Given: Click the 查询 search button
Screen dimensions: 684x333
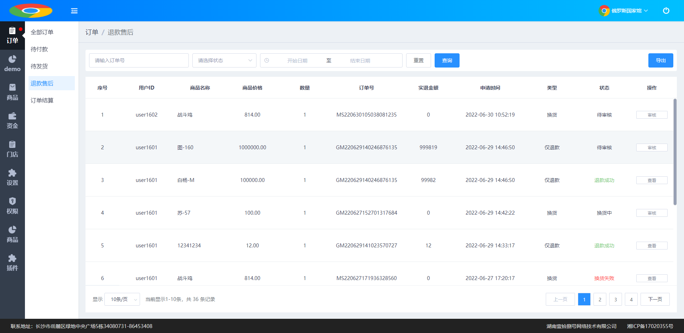Looking at the screenshot, I should [x=447, y=60].
